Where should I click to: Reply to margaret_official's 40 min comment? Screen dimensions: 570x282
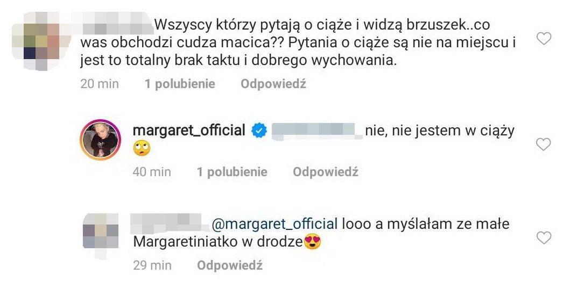click(x=326, y=172)
